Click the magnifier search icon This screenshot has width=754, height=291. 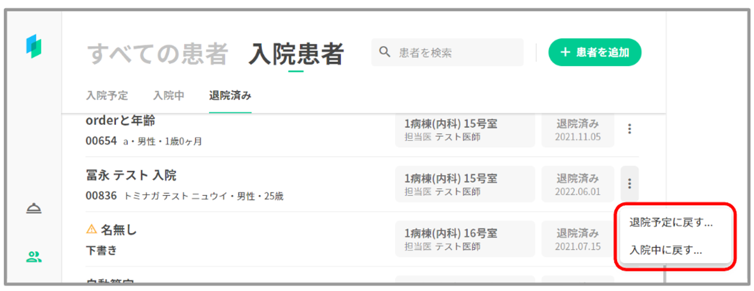coord(385,52)
